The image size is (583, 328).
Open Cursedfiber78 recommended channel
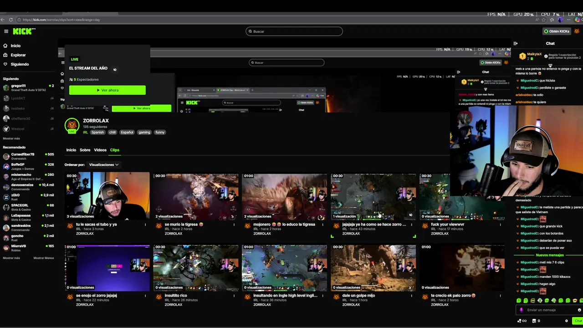coord(28,156)
